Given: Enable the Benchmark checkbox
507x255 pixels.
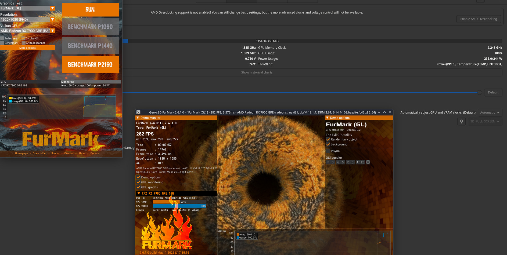Looking at the screenshot, I should click(x=2, y=43).
